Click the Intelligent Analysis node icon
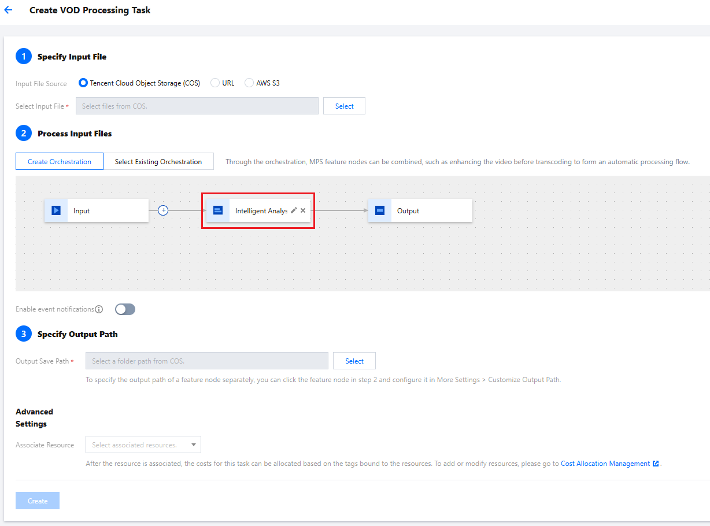710x526 pixels. [x=218, y=210]
